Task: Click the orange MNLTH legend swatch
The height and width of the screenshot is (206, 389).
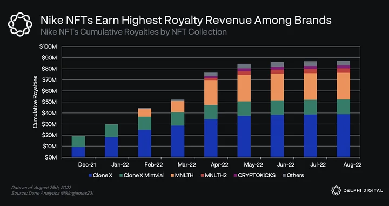Action: coord(172,176)
